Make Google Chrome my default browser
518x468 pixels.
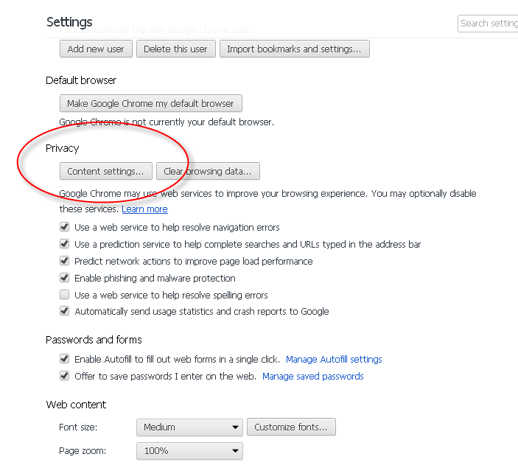click(150, 103)
